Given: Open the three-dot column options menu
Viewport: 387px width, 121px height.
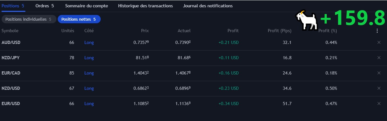Looking at the screenshot, I should point(377,31).
